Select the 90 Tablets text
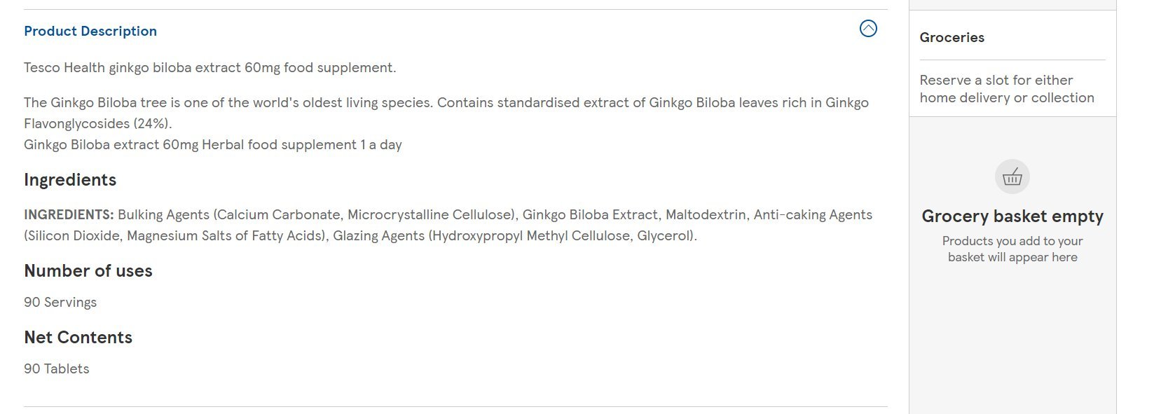The image size is (1154, 414). [x=57, y=369]
